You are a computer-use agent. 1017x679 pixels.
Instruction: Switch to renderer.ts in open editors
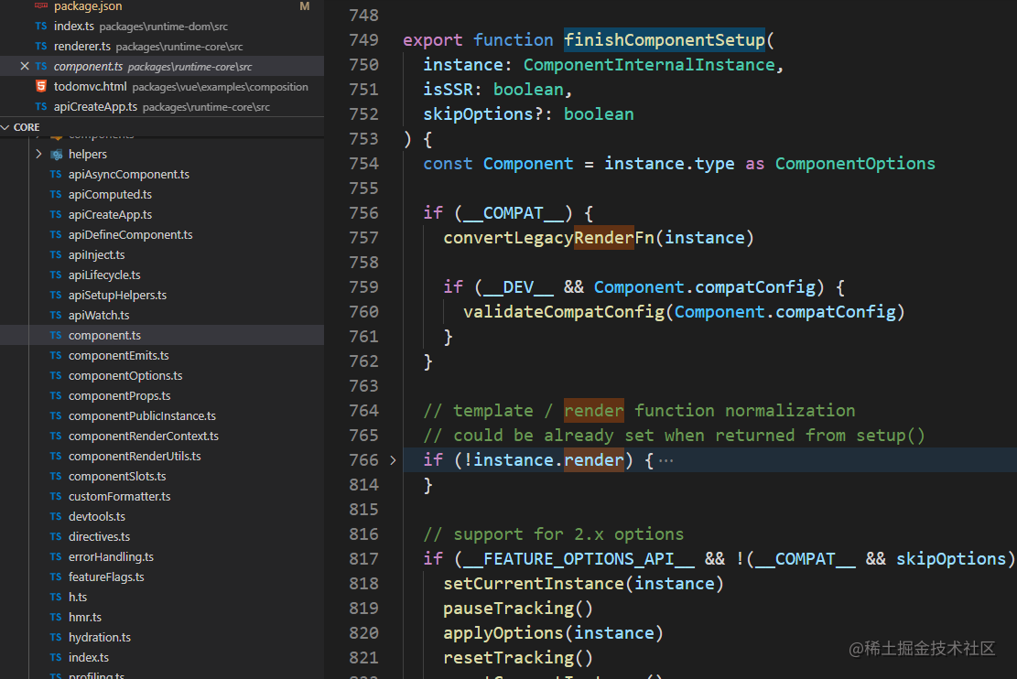(82, 46)
